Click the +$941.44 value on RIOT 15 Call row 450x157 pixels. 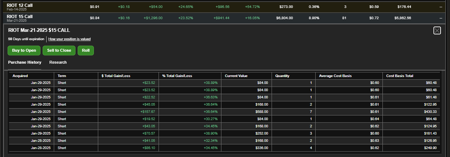(x=221, y=18)
